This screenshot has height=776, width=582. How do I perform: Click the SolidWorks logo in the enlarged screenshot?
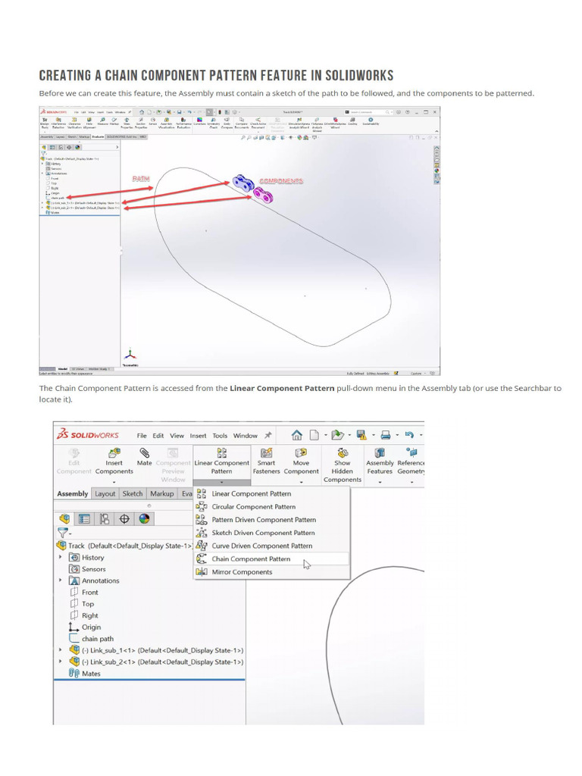pos(88,435)
